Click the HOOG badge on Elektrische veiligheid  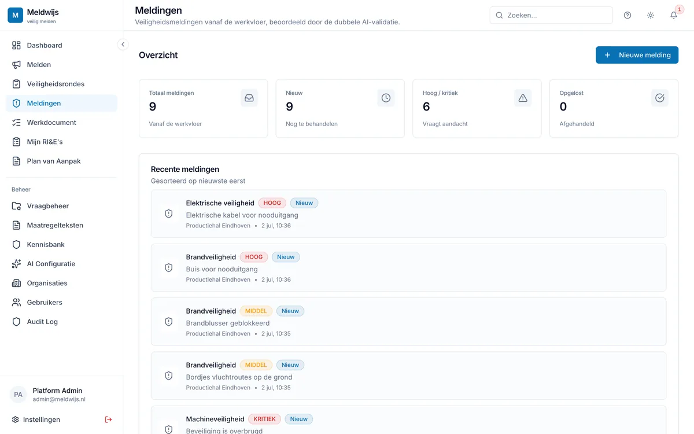click(272, 203)
